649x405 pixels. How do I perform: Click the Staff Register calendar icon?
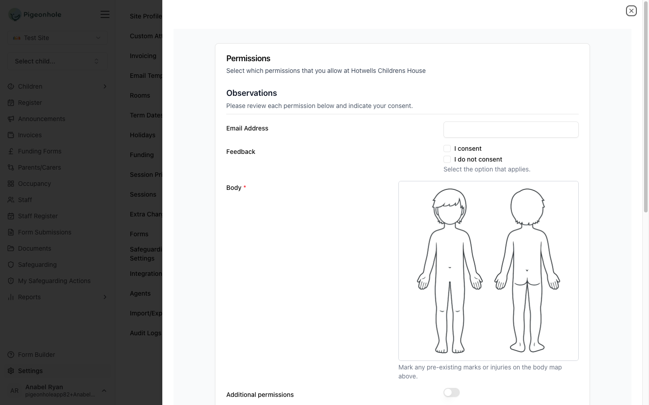click(11, 216)
